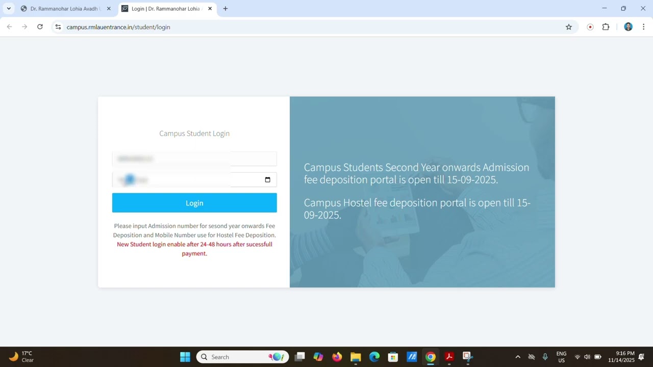Open the Chrome profile avatar
The height and width of the screenshot is (367, 653).
[629, 27]
